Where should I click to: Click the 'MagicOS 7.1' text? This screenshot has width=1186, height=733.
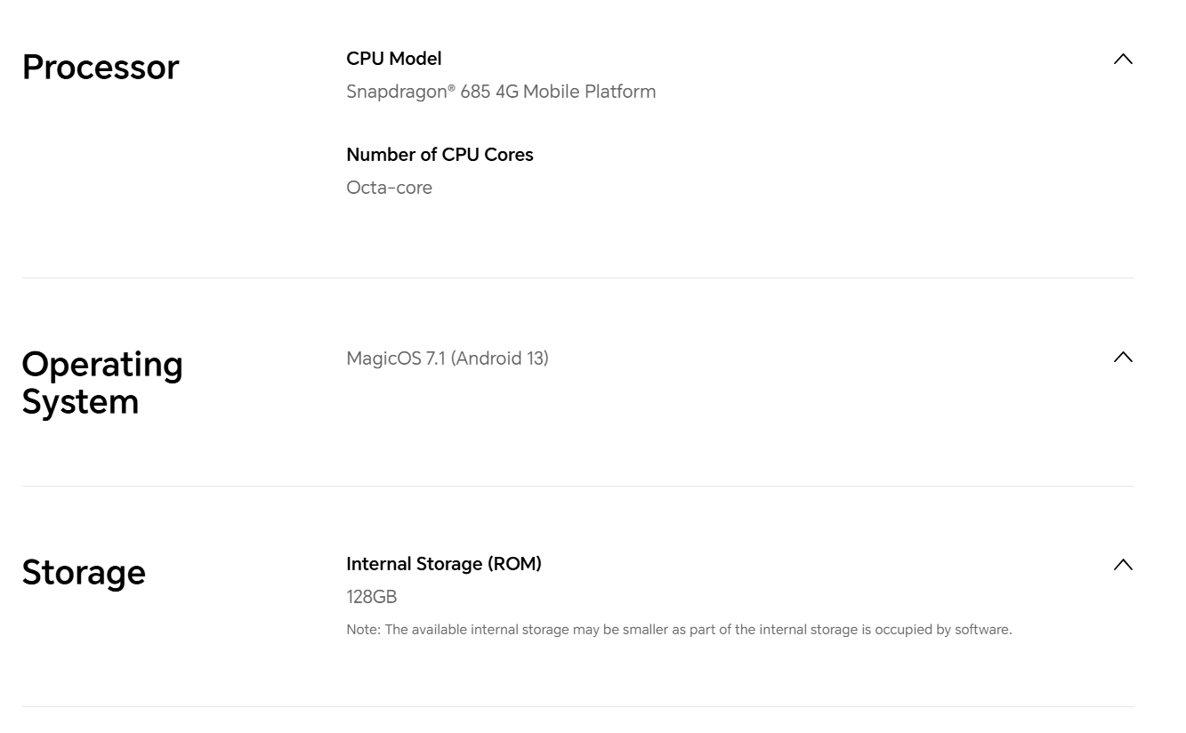click(395, 358)
